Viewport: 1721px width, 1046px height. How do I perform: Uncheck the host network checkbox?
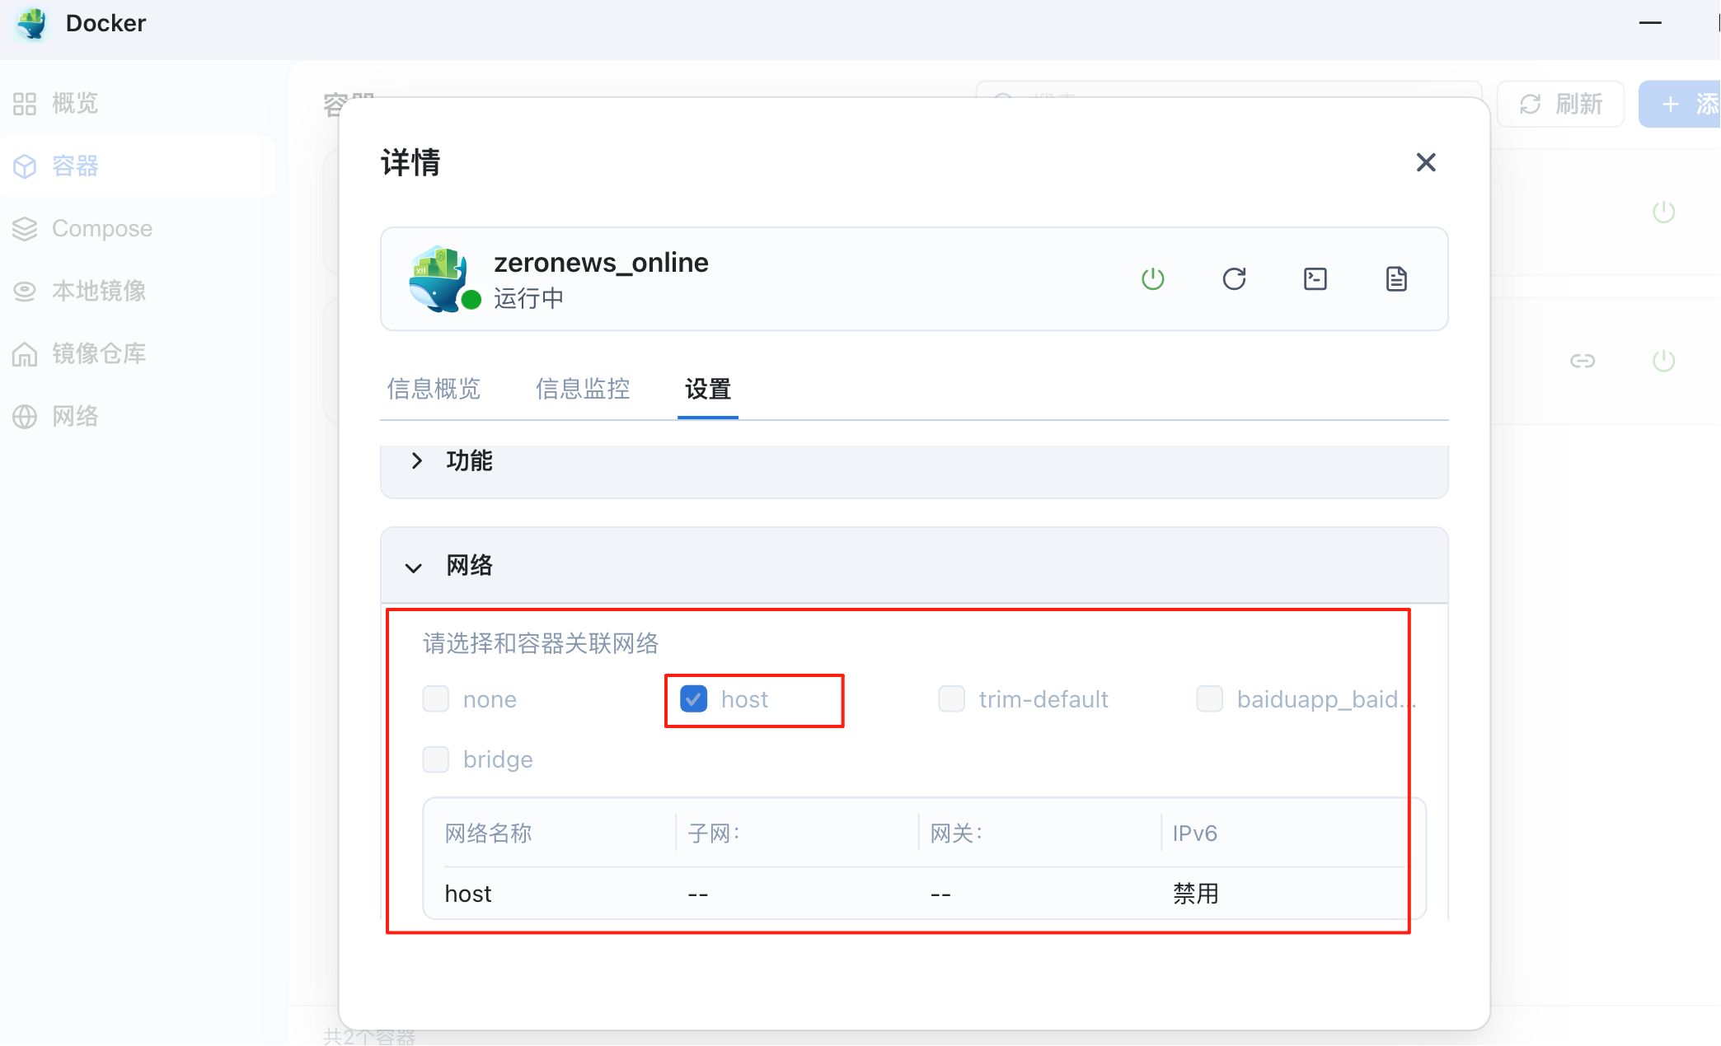tap(693, 699)
